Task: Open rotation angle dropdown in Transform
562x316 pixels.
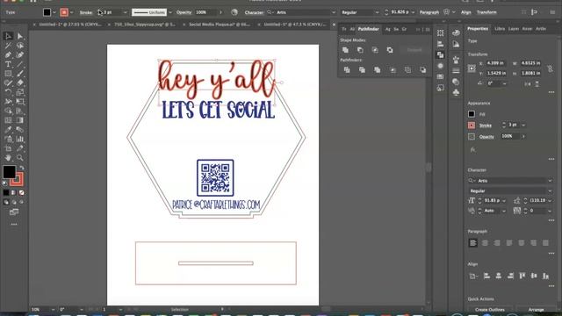Action: (x=504, y=83)
